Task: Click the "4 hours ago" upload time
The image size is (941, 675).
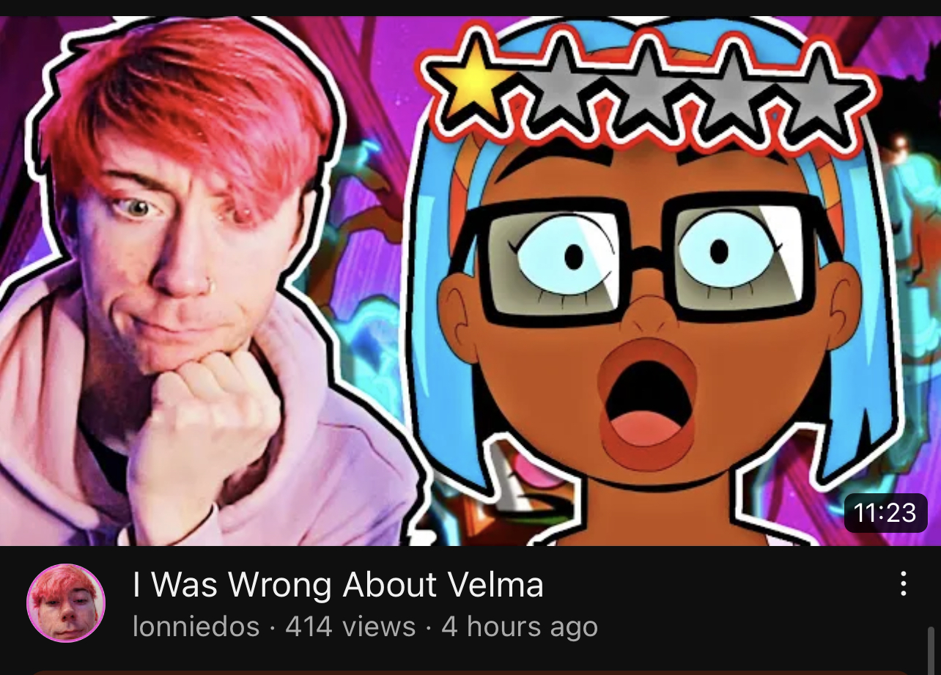Action: 520,627
